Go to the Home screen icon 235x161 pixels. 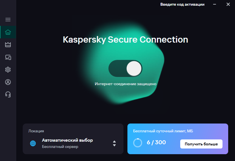coord(8,32)
